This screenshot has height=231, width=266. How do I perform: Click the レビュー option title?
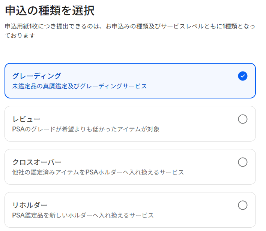26,119
